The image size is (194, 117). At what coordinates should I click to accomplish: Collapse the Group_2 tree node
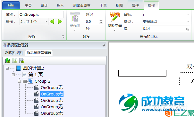(19, 81)
